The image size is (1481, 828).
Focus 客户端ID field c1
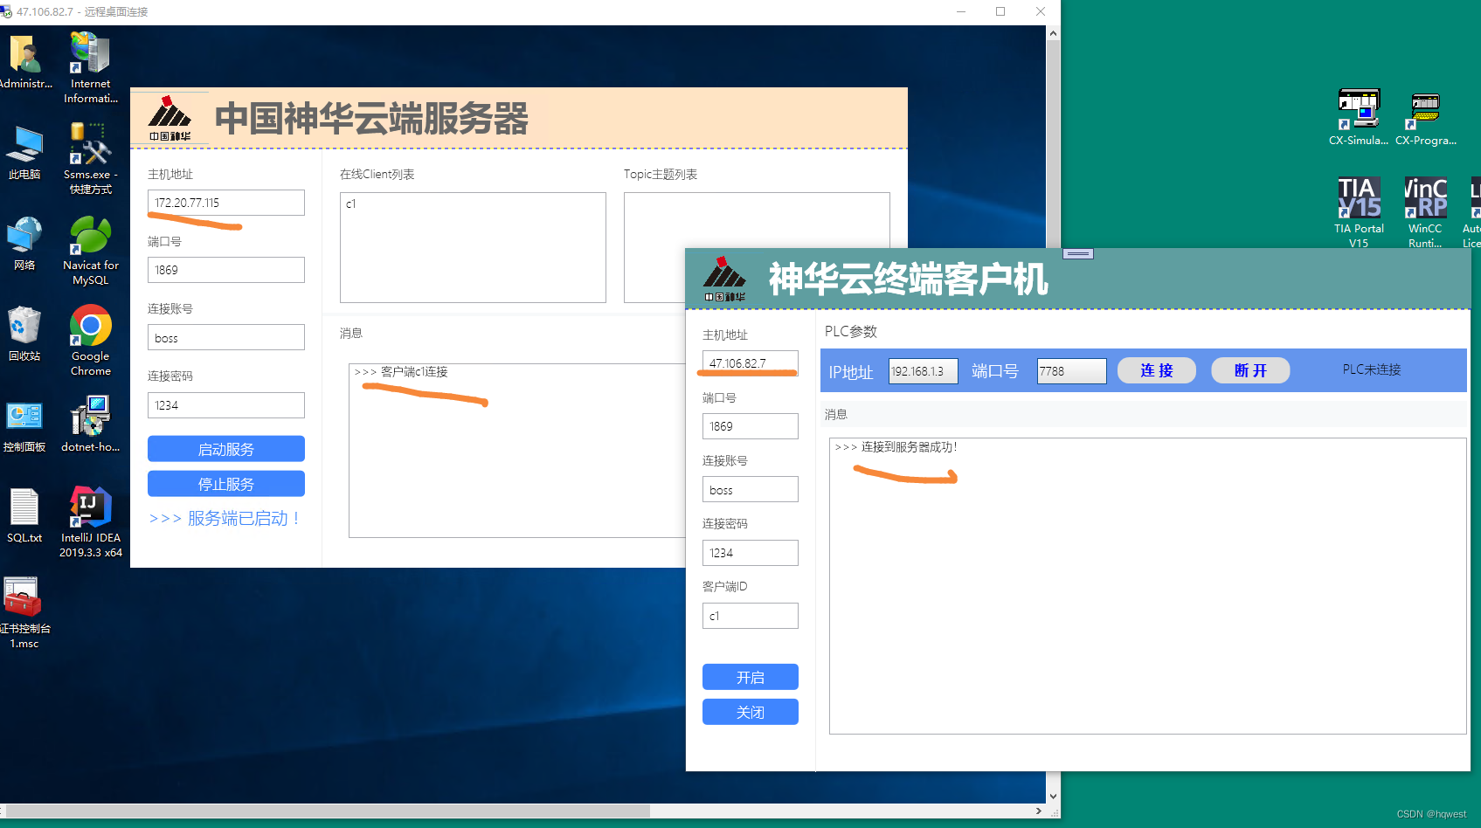[751, 616]
